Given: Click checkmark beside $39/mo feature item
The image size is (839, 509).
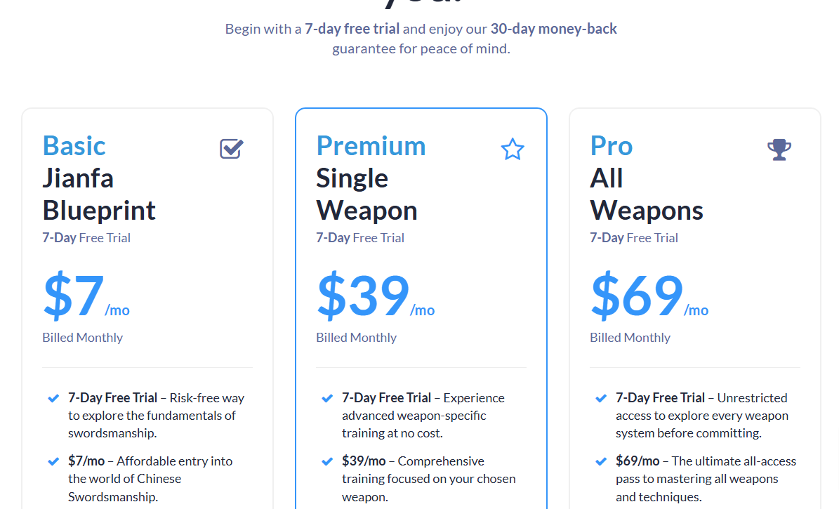Looking at the screenshot, I should coord(327,461).
